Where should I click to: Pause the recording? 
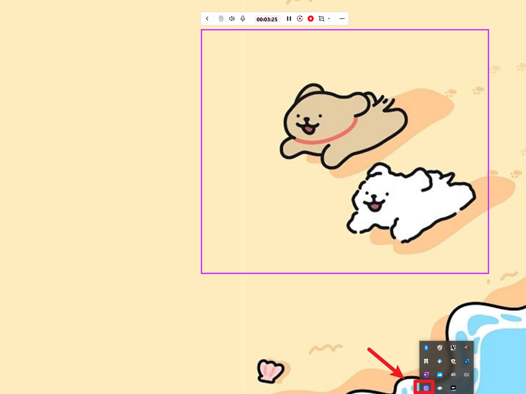[289, 19]
